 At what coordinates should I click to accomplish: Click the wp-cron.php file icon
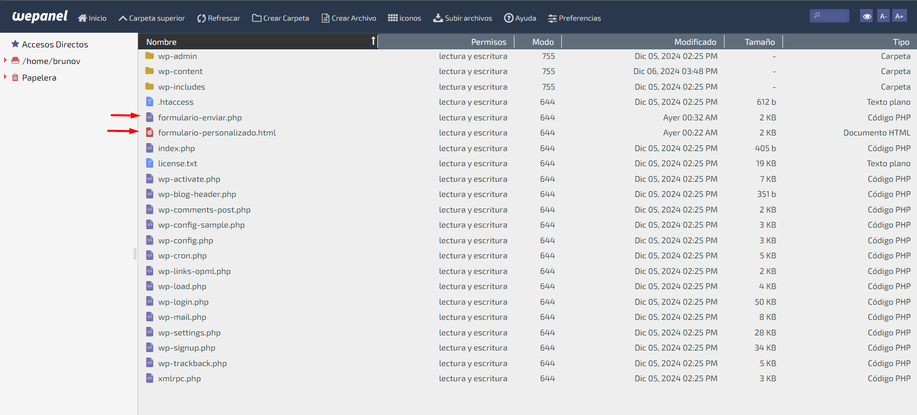[x=150, y=255]
